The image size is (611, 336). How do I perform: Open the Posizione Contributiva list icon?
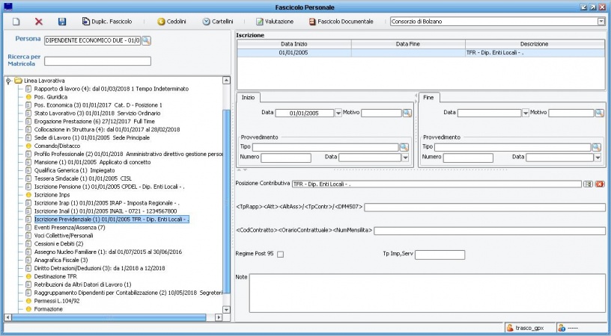[x=589, y=184]
